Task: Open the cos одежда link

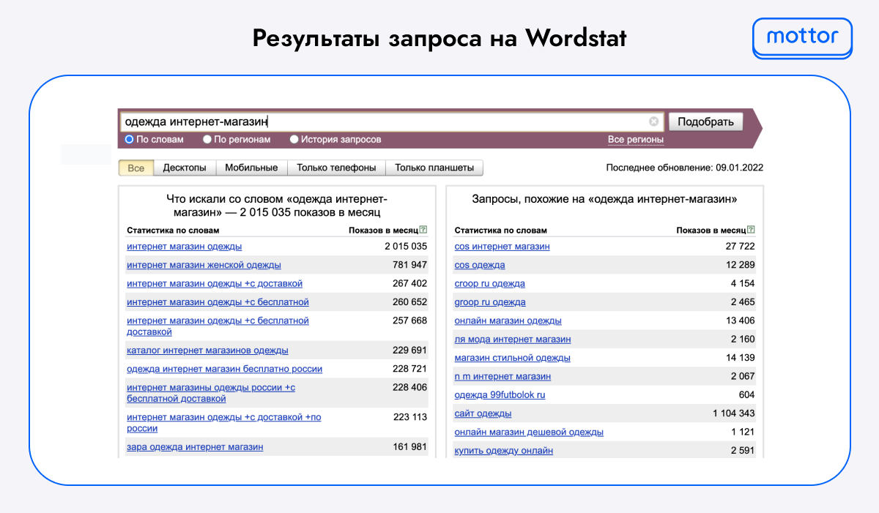Action: 480,265
